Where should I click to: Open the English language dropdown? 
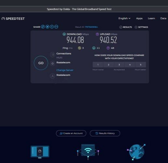tap(124, 19)
